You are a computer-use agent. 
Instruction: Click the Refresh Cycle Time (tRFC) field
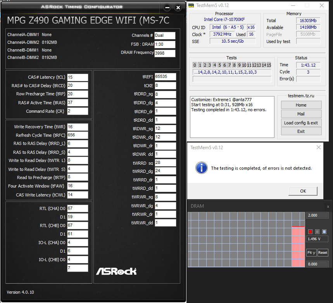pyautogui.click(x=78, y=135)
